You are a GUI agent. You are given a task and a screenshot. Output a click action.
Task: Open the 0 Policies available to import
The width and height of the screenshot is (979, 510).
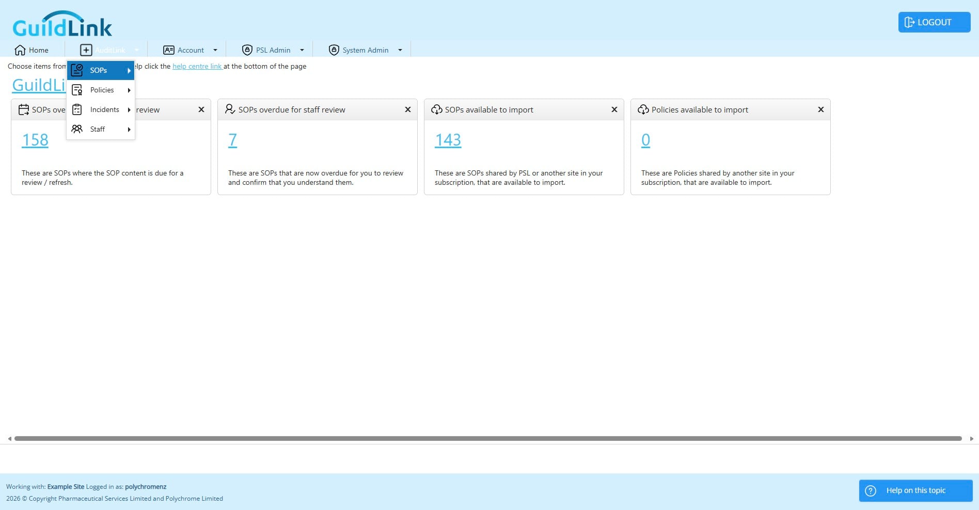tap(646, 140)
